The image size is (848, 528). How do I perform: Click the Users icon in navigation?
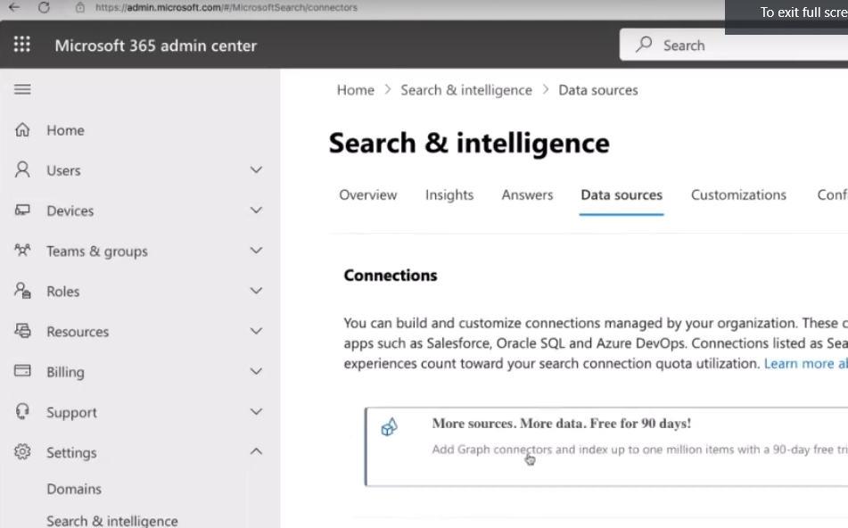pyautogui.click(x=21, y=169)
